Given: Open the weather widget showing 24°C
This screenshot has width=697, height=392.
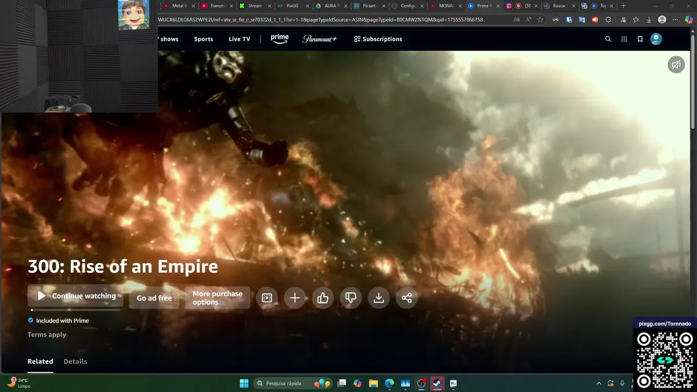Looking at the screenshot, I should coord(19,383).
